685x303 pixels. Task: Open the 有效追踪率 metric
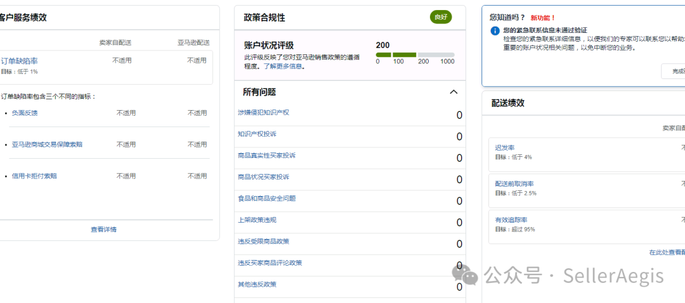(511, 220)
